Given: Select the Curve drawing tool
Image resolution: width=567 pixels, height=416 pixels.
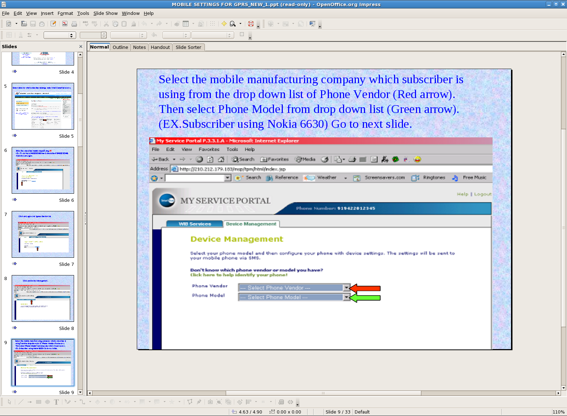Looking at the screenshot, I should [x=68, y=402].
